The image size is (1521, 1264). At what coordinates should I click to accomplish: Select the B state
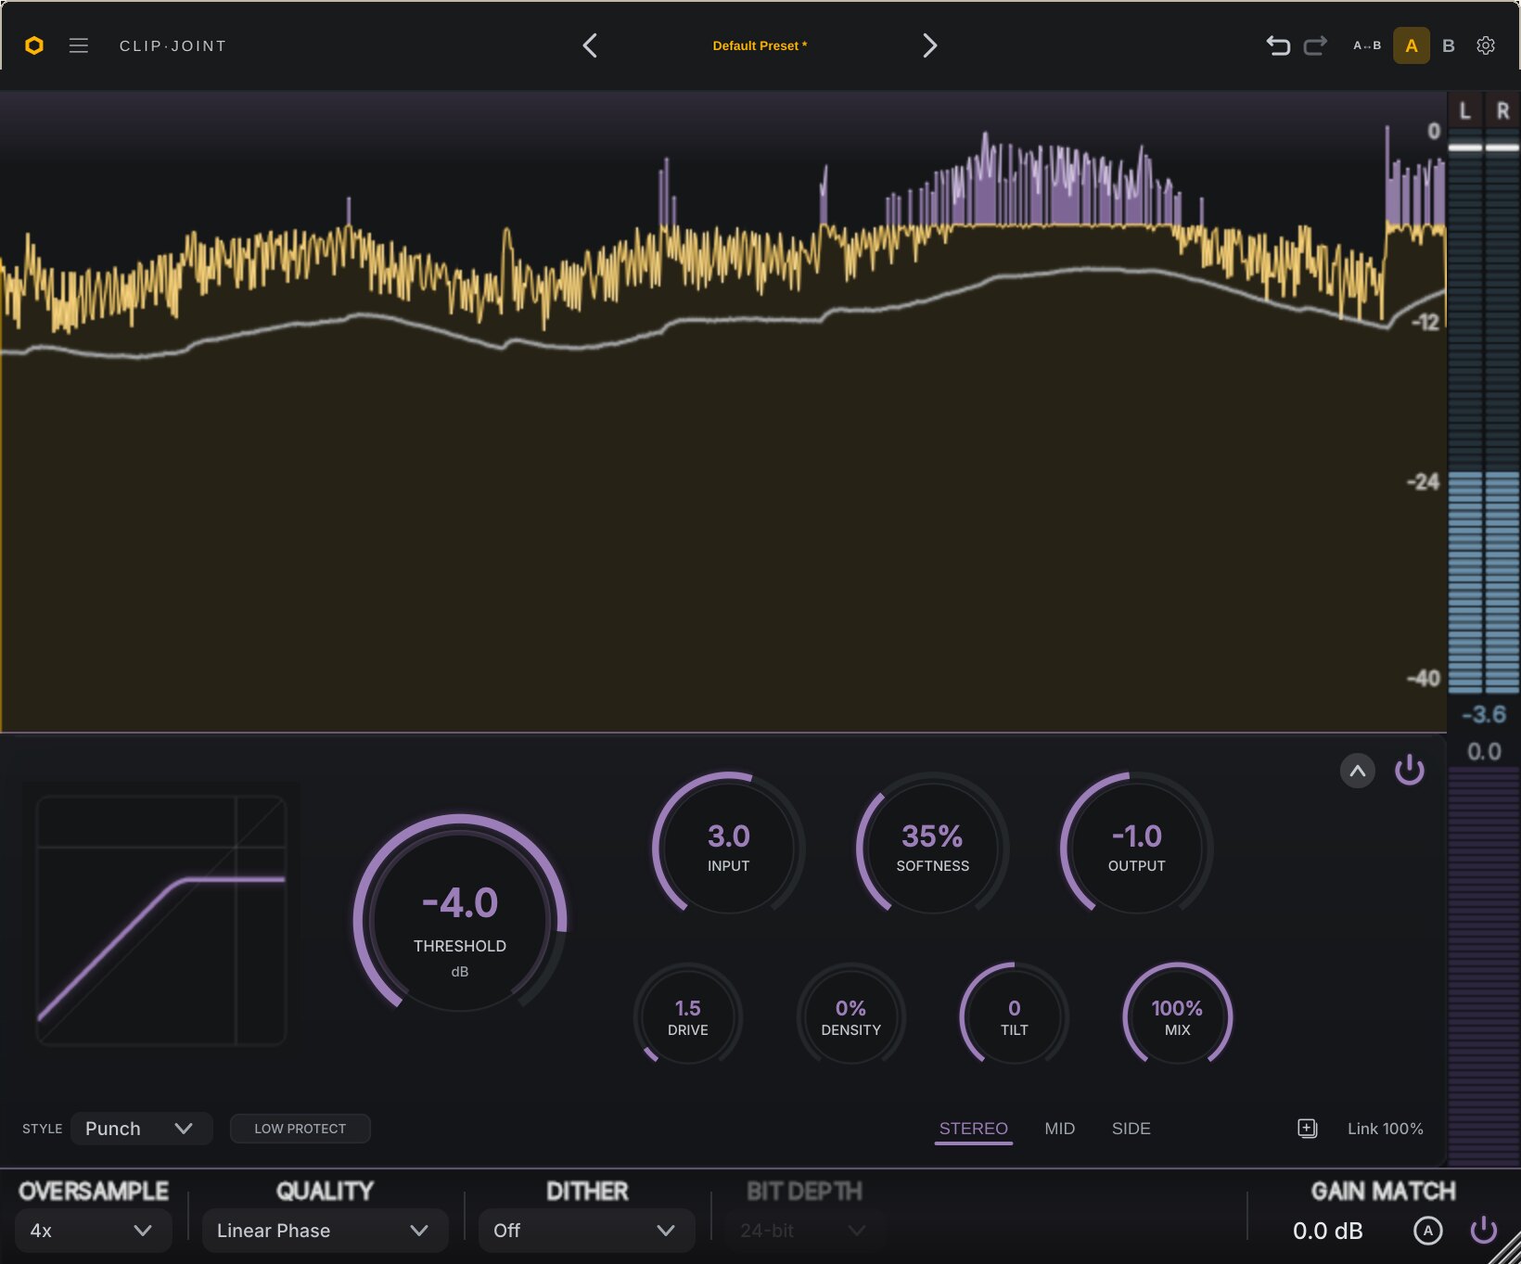point(1449,45)
